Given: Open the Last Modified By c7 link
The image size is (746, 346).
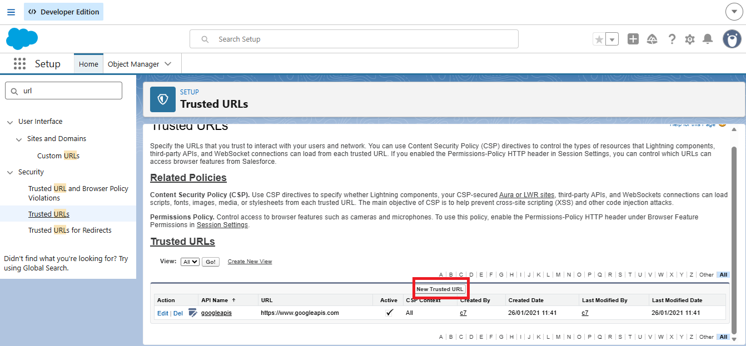Looking at the screenshot, I should coord(585,313).
